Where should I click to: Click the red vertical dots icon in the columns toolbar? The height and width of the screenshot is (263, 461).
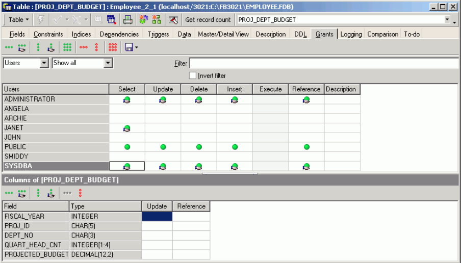click(80, 193)
